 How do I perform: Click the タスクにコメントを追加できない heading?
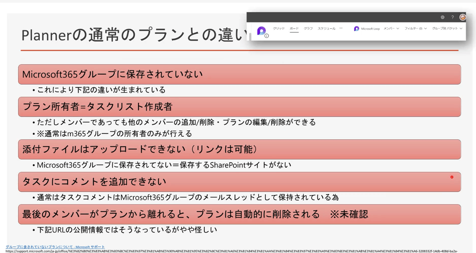pos(239,182)
